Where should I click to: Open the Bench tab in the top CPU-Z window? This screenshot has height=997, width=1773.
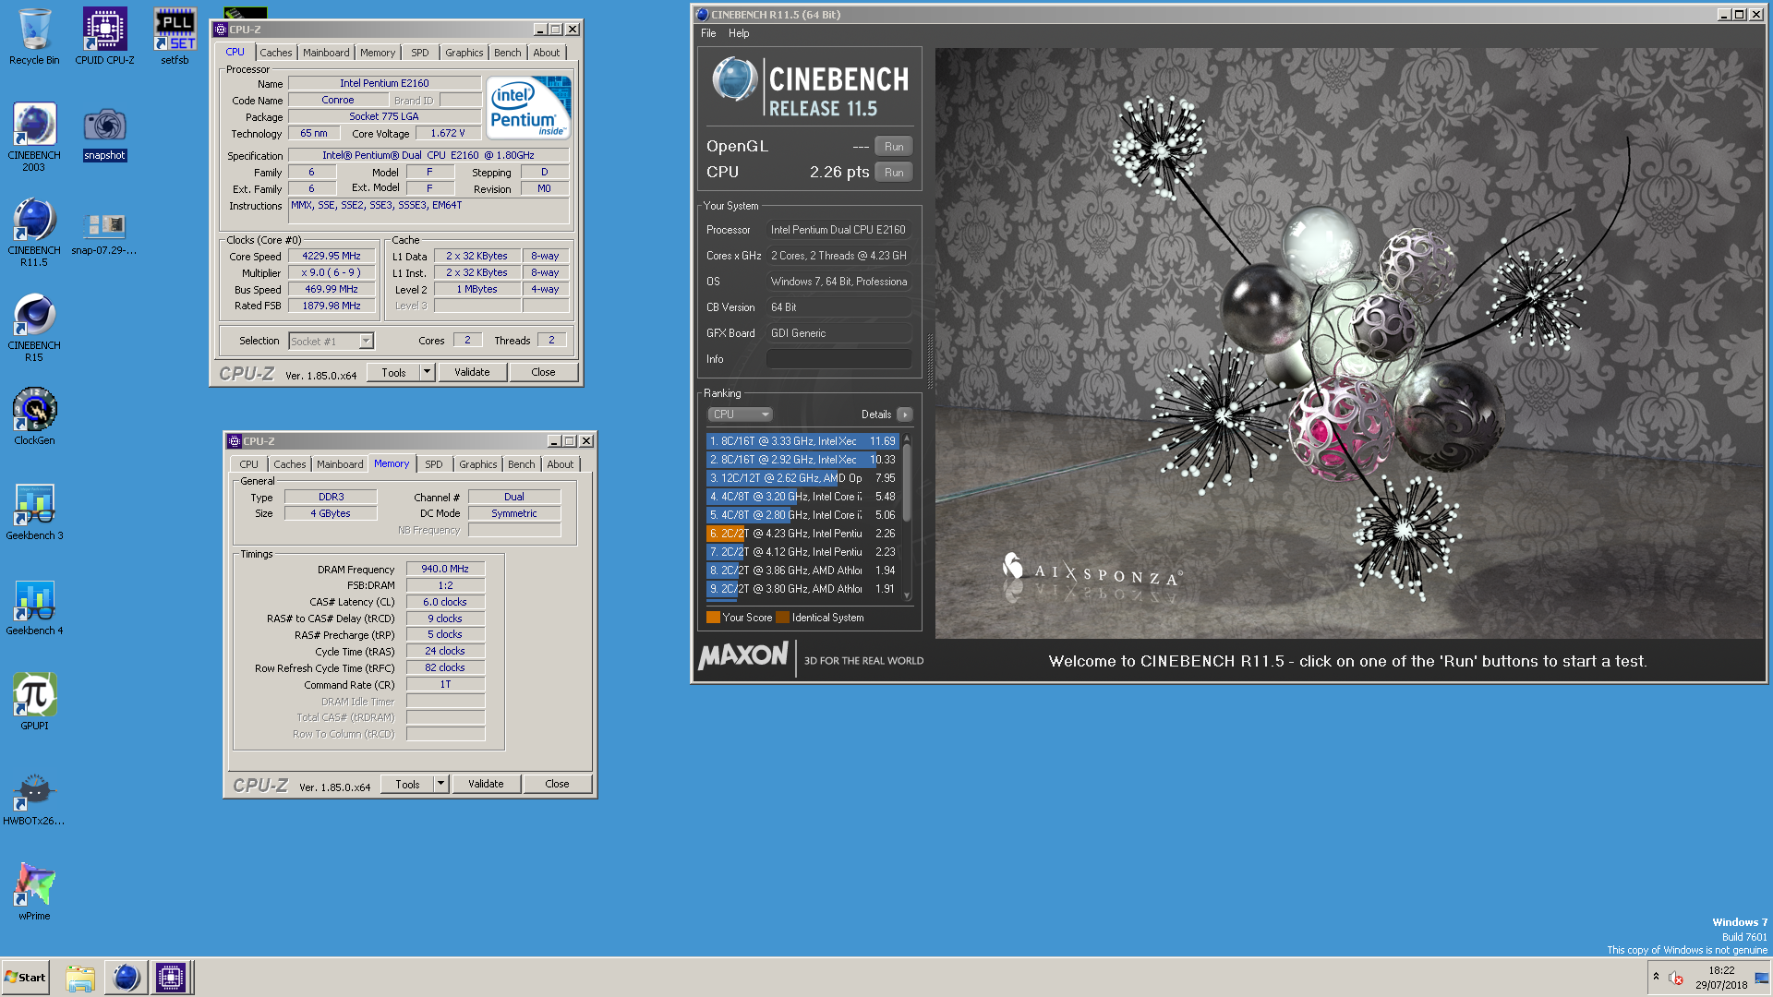507,53
